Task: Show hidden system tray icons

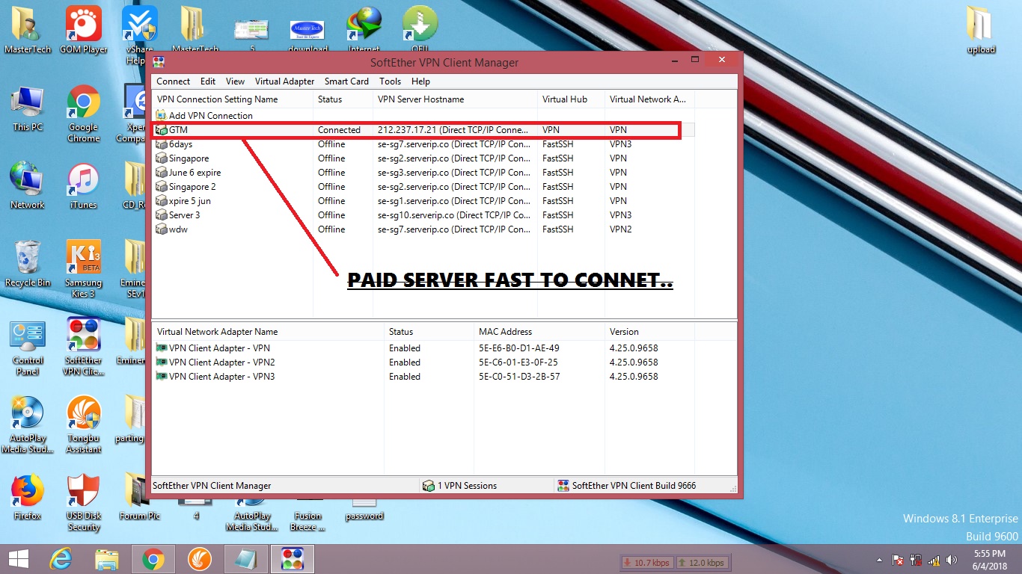Action: (879, 560)
